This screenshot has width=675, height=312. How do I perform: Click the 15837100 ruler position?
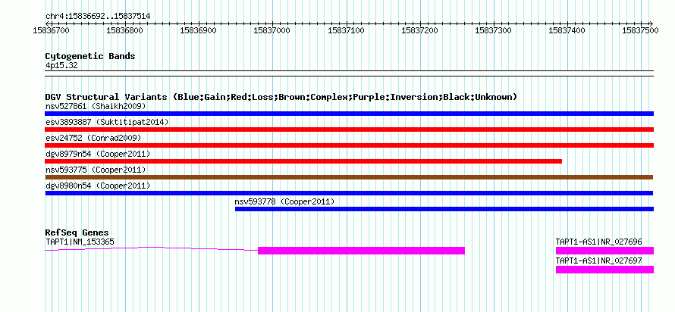point(346,30)
